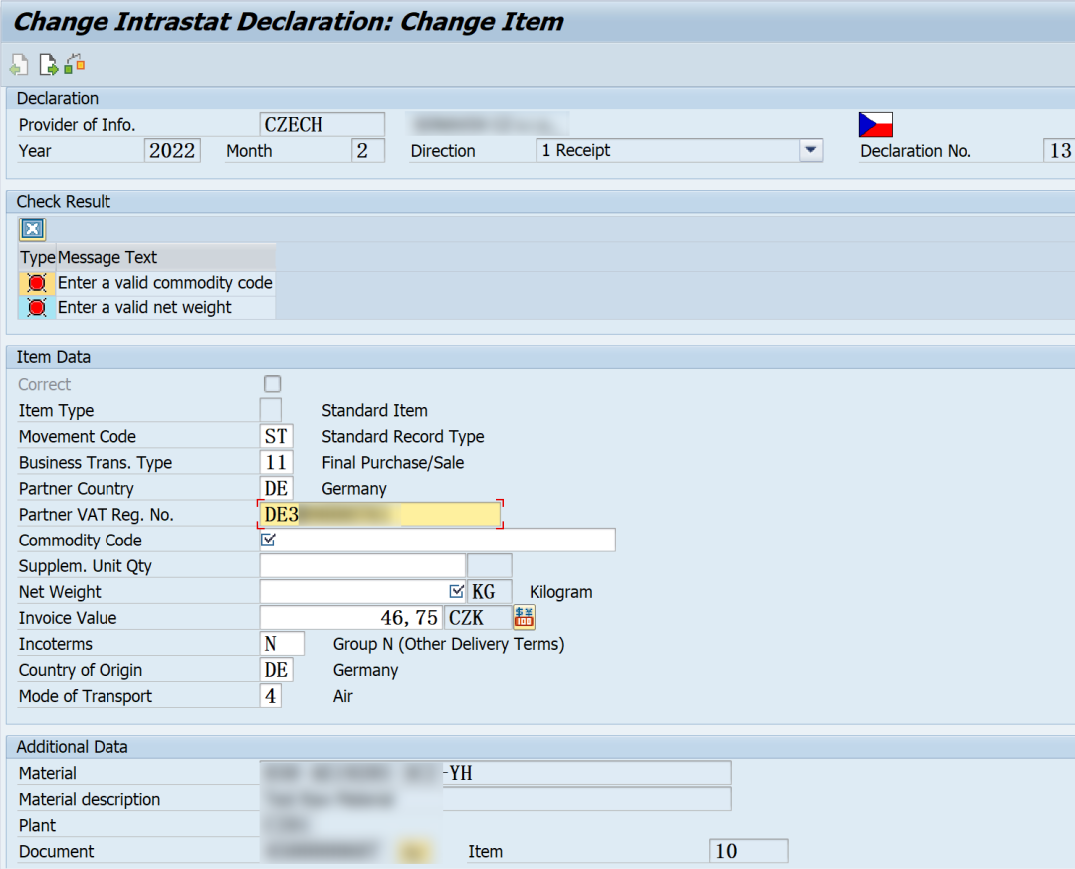This screenshot has width=1075, height=869.
Task: Click the Supplem. Unit Qty field
Action: [362, 565]
